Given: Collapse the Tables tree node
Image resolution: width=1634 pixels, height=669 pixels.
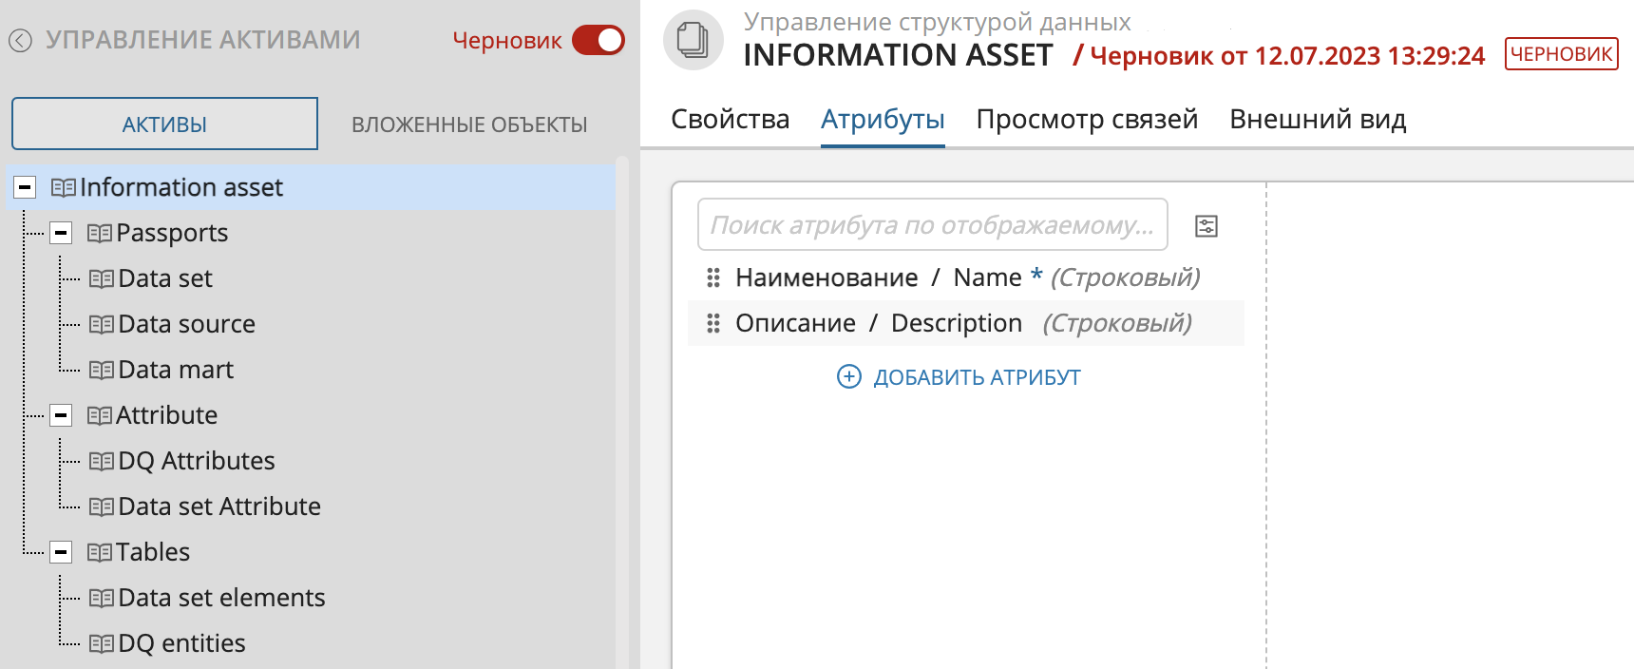Looking at the screenshot, I should click(x=61, y=552).
